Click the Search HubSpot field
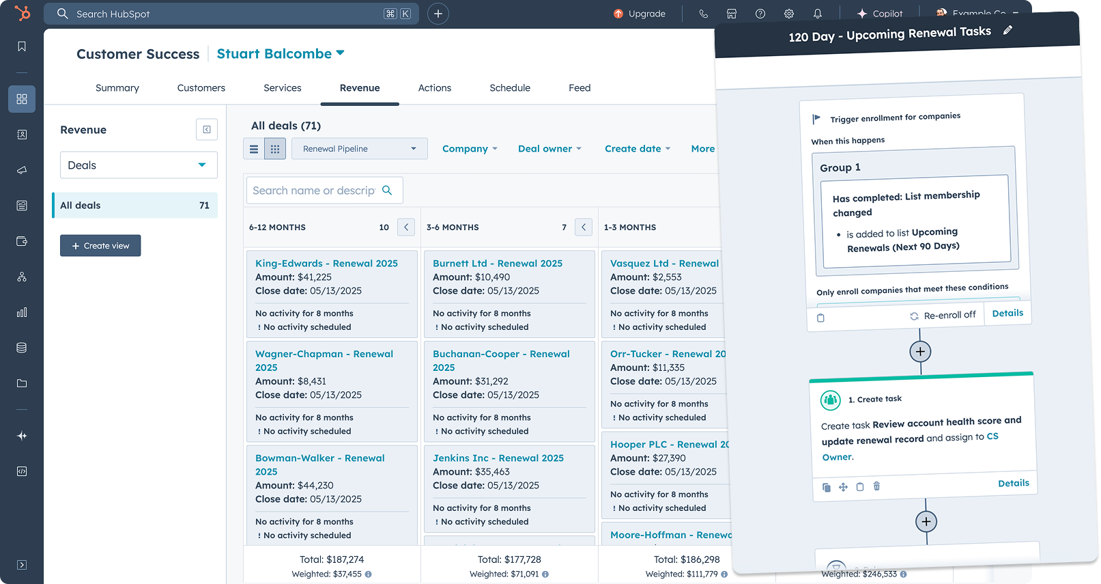Screen dimensions: 1101x584 pos(232,14)
